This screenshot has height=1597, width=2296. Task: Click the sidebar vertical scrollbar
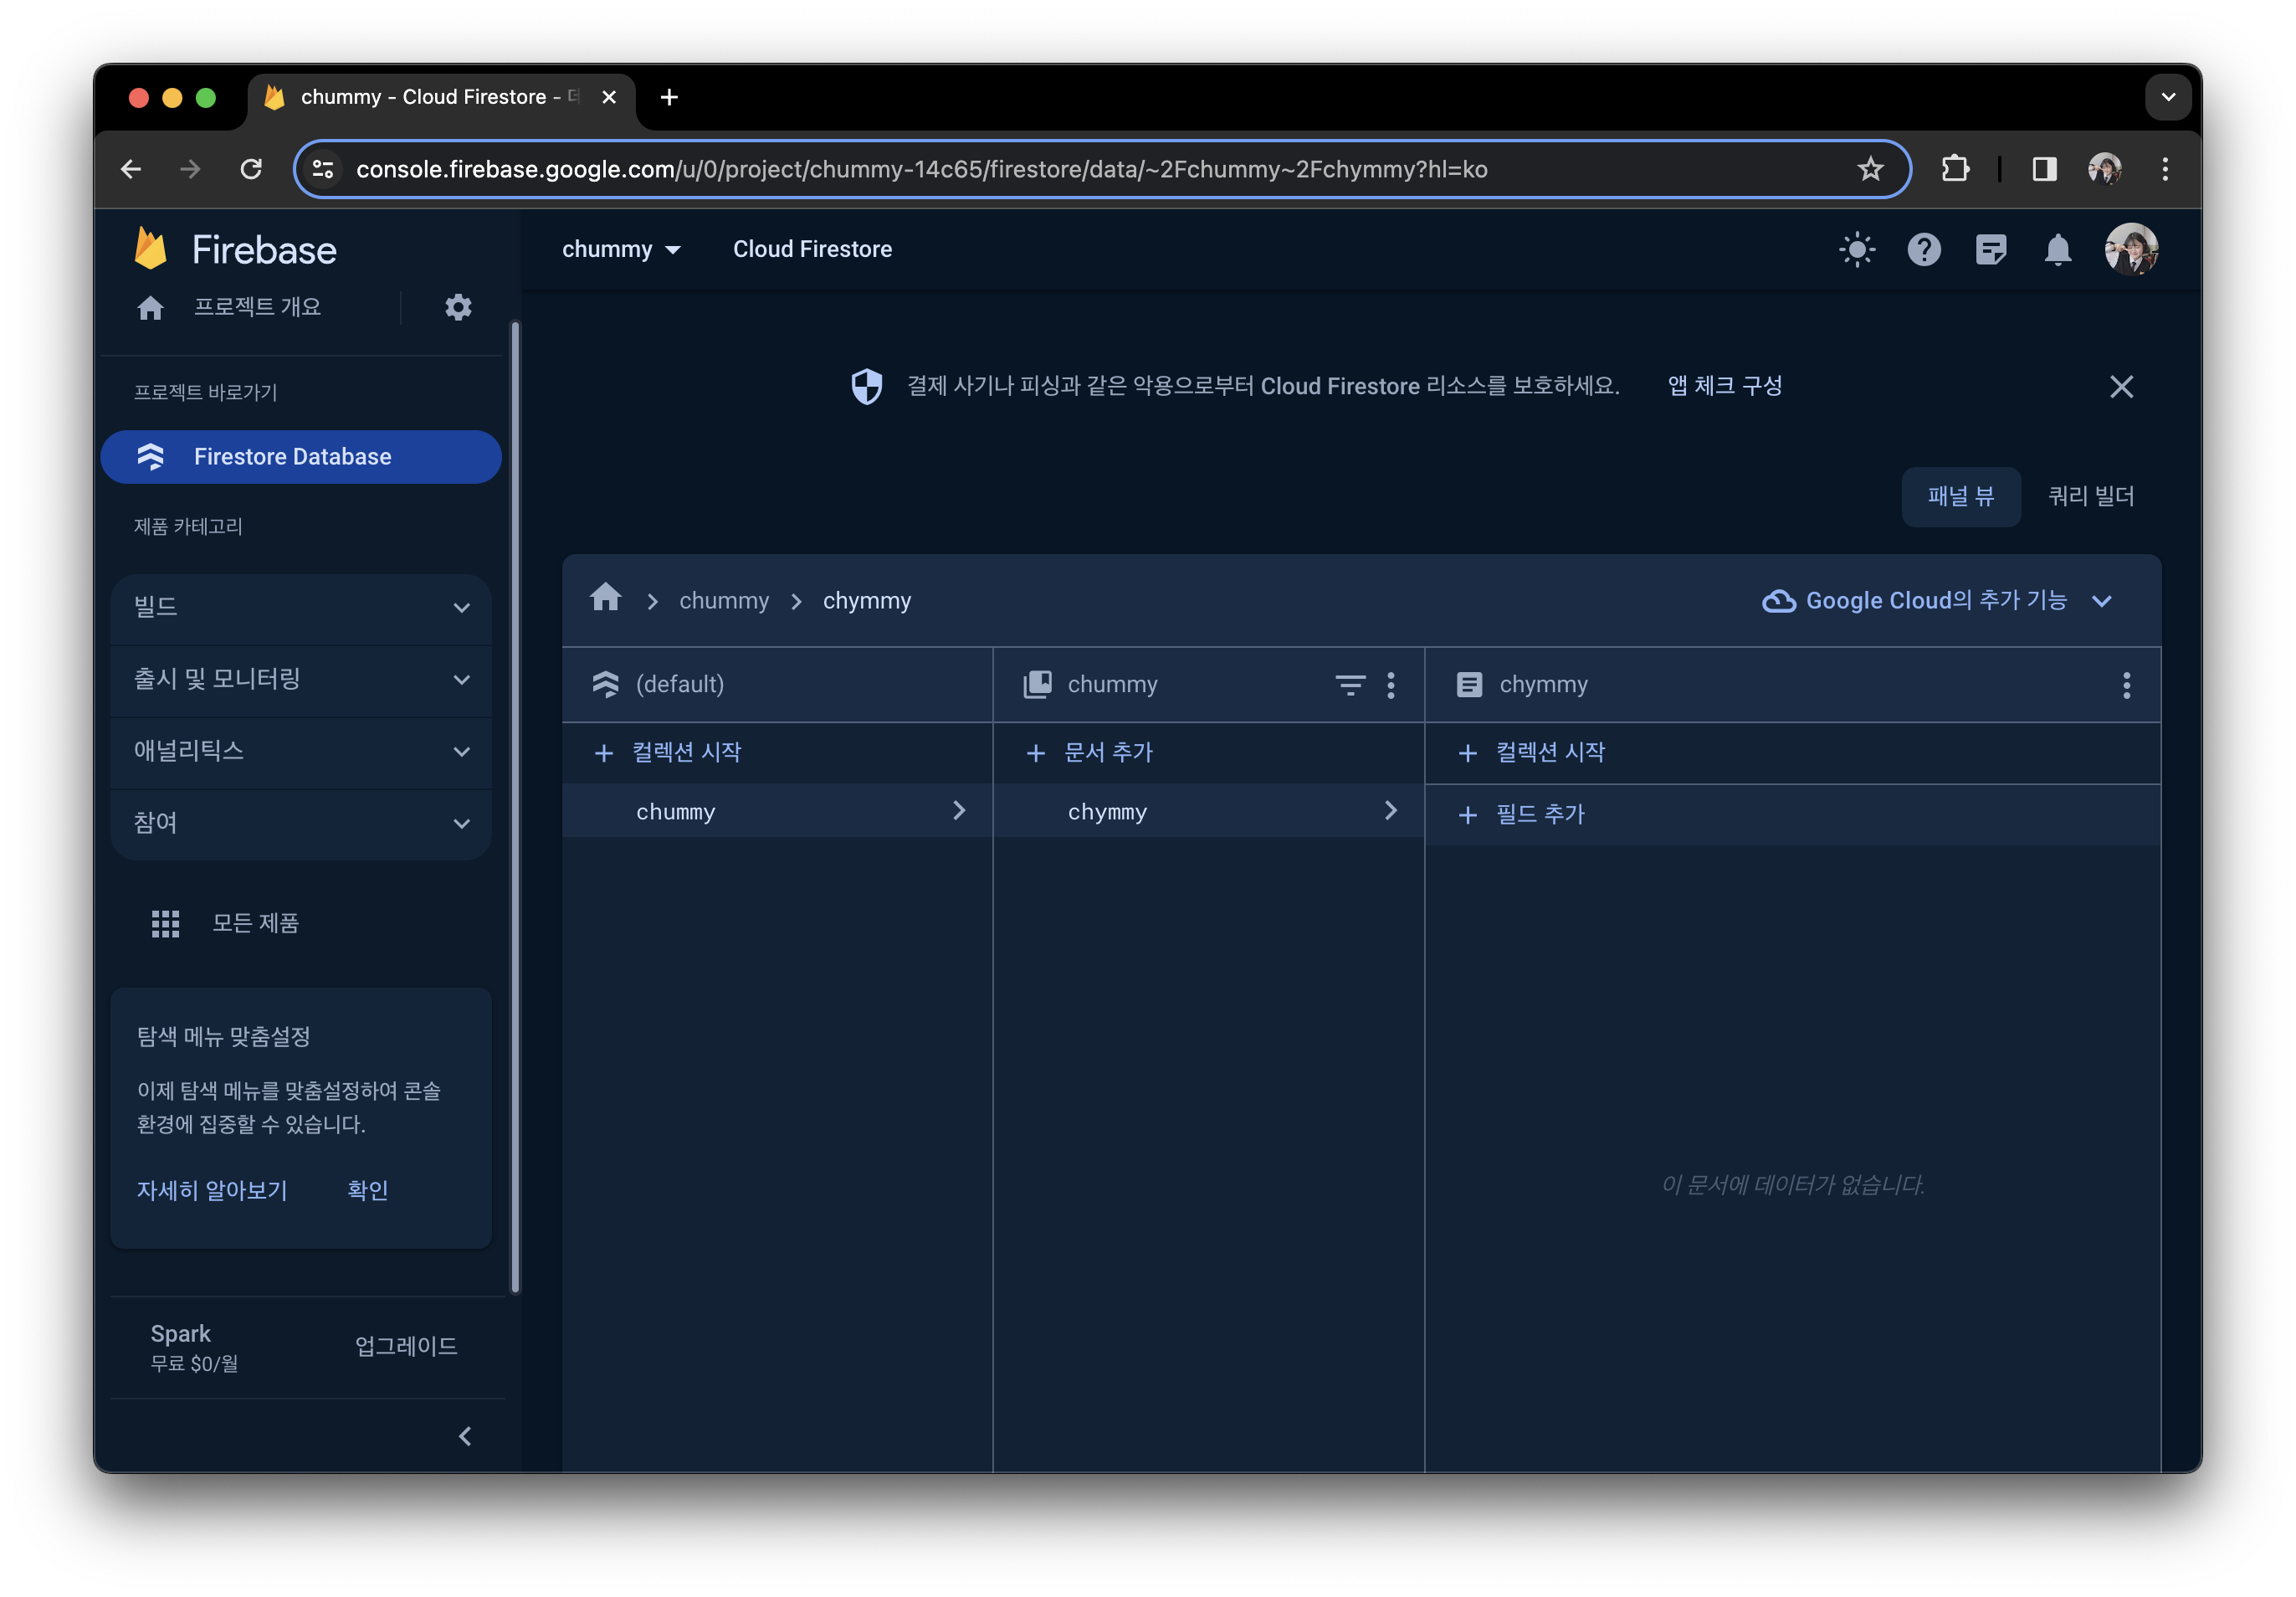515,807
